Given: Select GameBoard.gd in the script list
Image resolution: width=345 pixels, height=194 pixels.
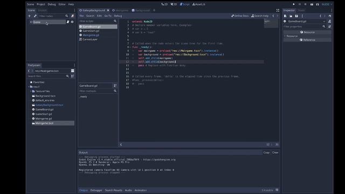Looking at the screenshot, I should (x=98, y=26).
